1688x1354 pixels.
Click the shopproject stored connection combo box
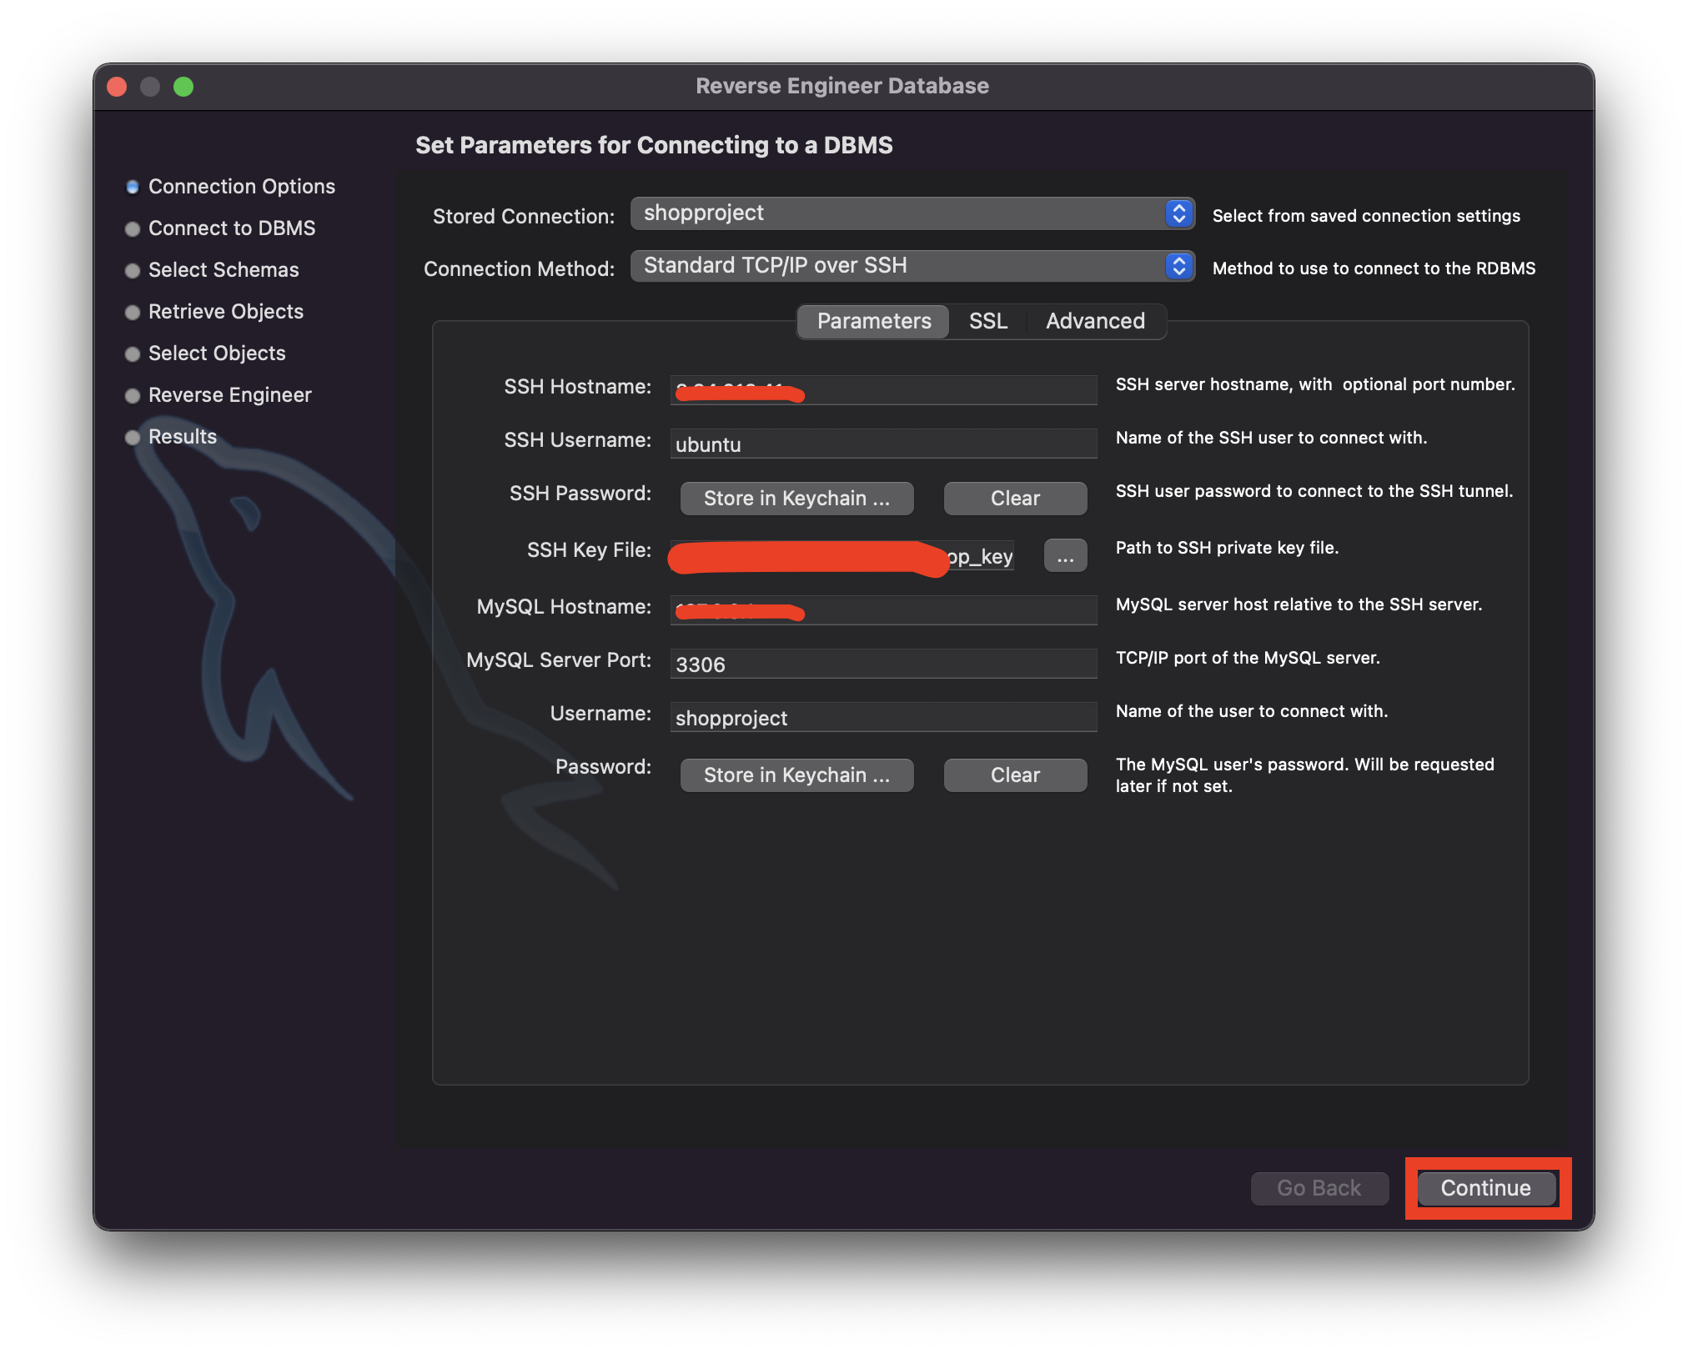tap(897, 213)
